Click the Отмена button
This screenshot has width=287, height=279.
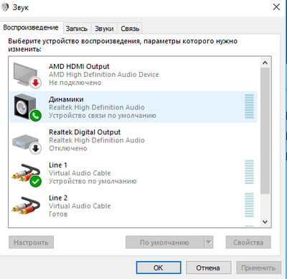pos(208,267)
